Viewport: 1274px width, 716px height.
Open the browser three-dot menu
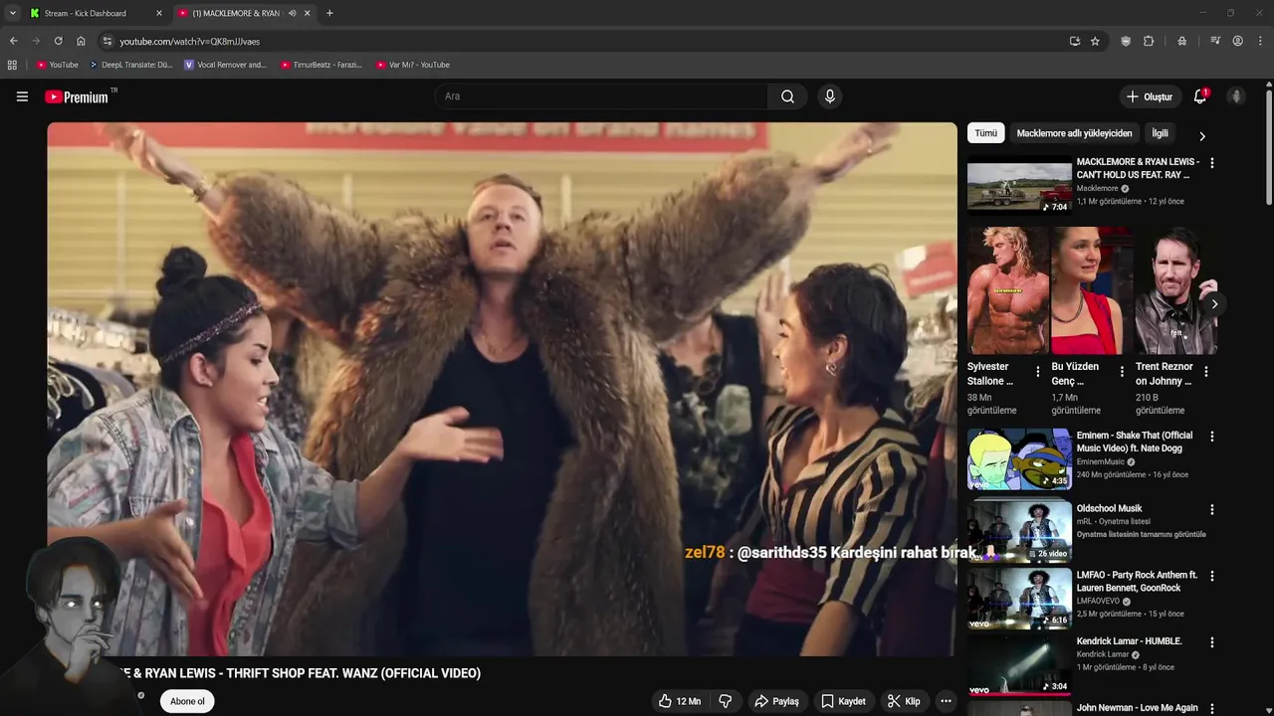coord(1261,41)
